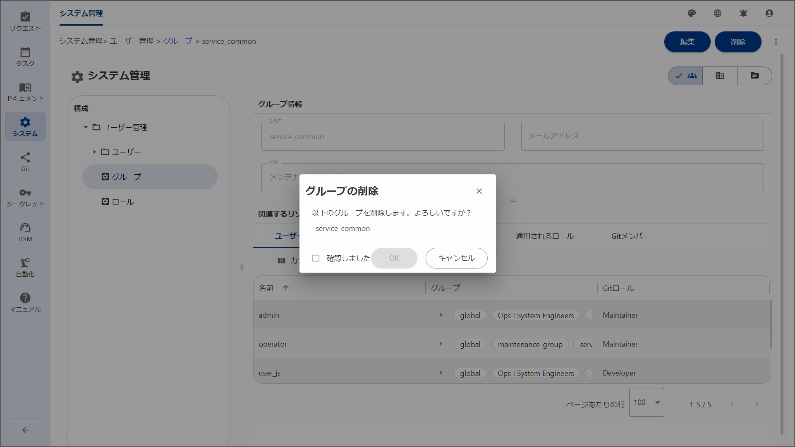Open the ドキュメント sidebar icon

click(25, 87)
